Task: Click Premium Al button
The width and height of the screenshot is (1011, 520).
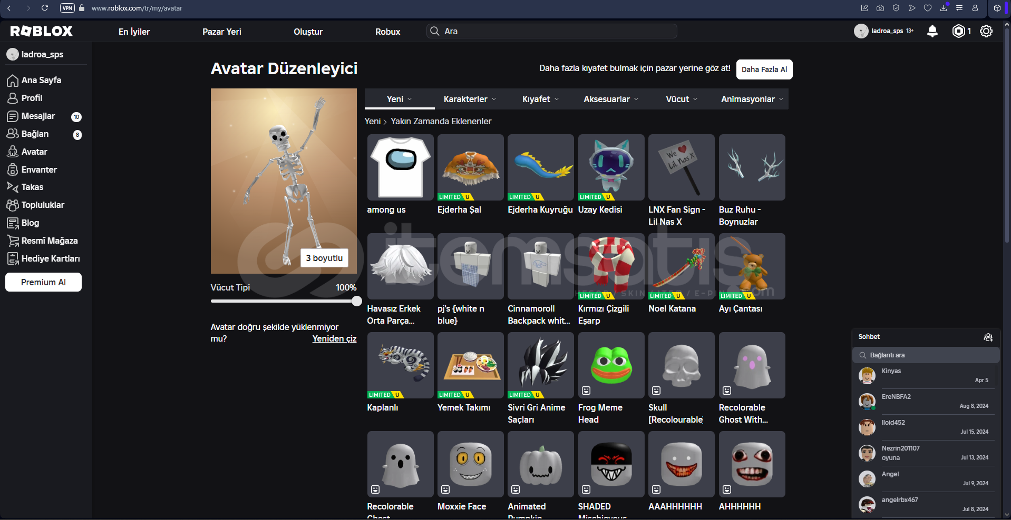Action: pyautogui.click(x=43, y=282)
